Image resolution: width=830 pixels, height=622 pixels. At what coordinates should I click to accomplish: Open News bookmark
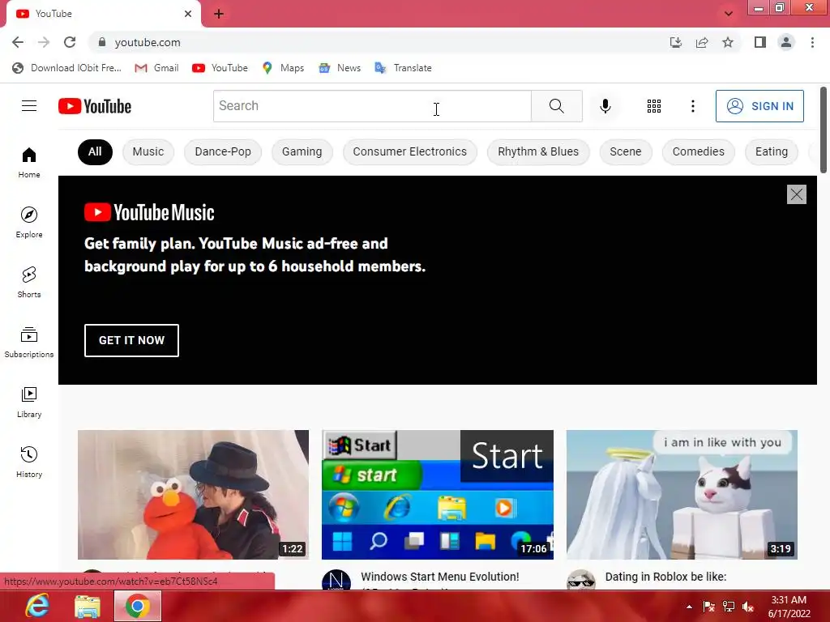[x=340, y=68]
